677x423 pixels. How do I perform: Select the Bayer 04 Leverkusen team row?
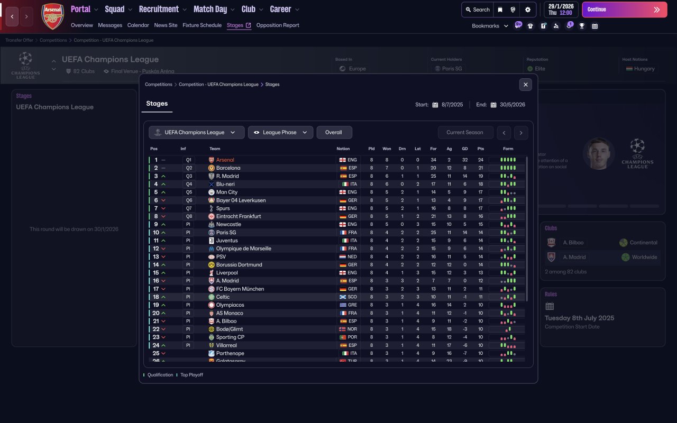click(x=337, y=200)
